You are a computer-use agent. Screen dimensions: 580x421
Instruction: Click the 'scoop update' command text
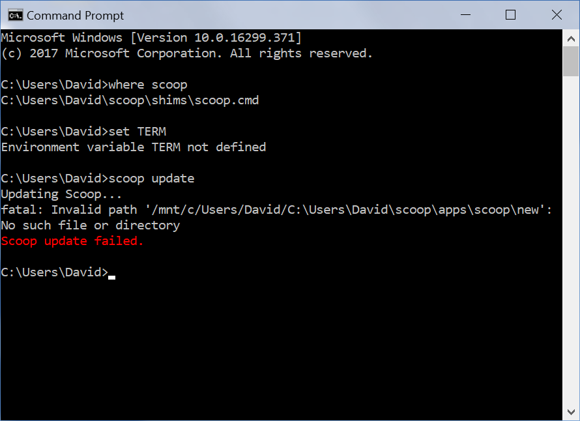click(150, 178)
